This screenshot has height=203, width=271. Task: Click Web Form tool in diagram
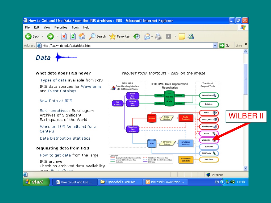[x=209, y=159]
